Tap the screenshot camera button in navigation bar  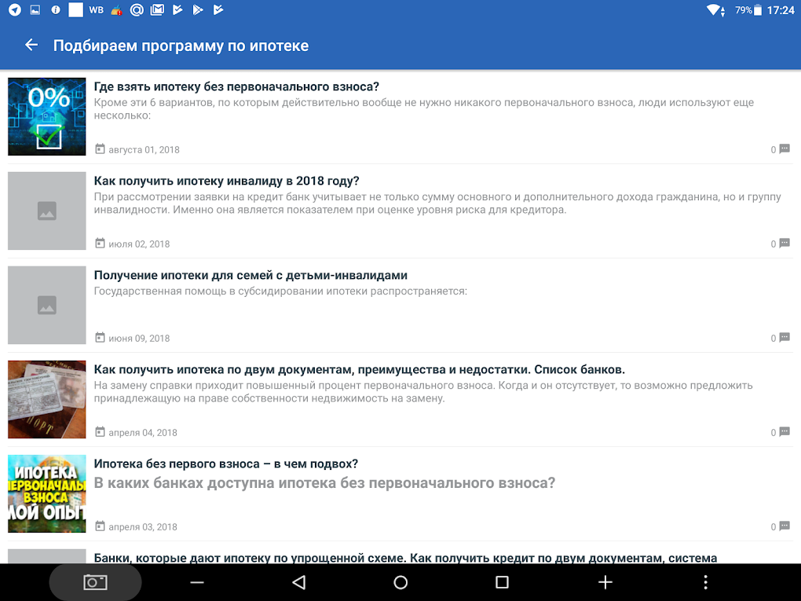95,582
